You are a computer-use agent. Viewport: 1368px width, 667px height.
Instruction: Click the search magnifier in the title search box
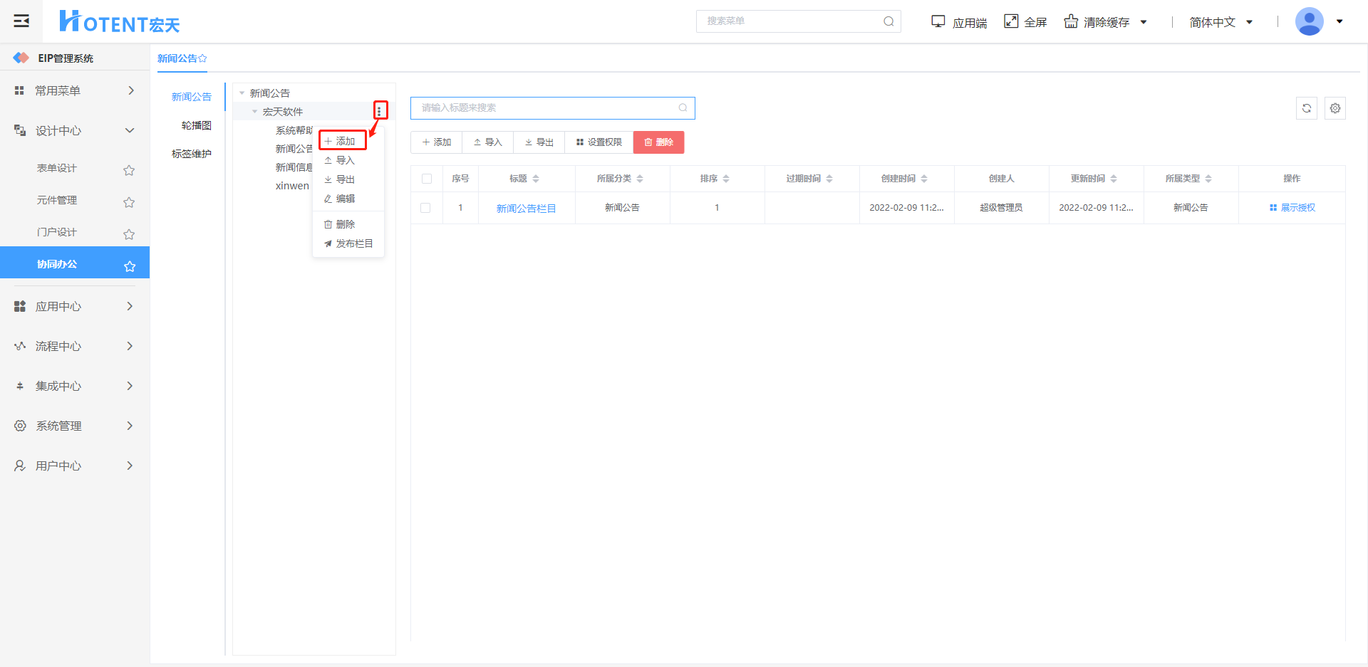click(x=683, y=108)
